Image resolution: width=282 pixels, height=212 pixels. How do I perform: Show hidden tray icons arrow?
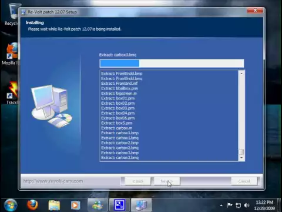tap(221, 206)
